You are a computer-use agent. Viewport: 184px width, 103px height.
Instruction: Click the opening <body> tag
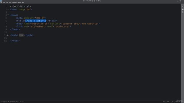pyautogui.click(x=14, y=35)
